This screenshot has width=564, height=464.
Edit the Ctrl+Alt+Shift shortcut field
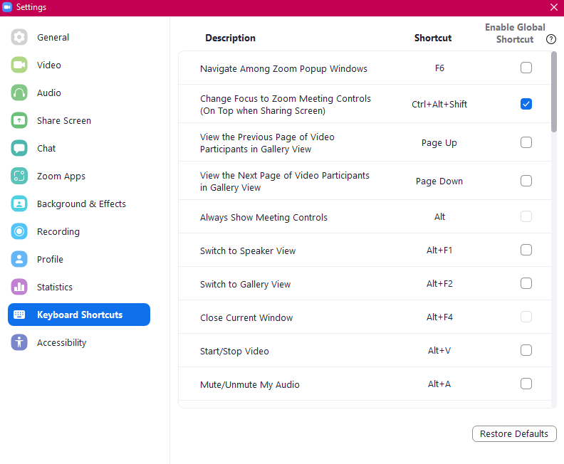439,104
